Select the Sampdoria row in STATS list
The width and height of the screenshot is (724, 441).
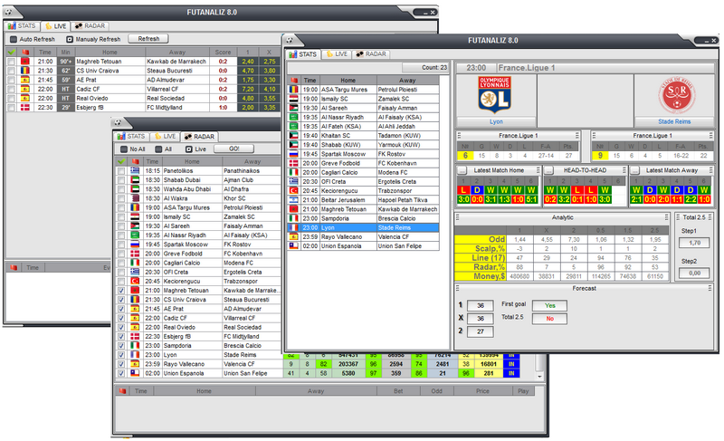tap(363, 218)
